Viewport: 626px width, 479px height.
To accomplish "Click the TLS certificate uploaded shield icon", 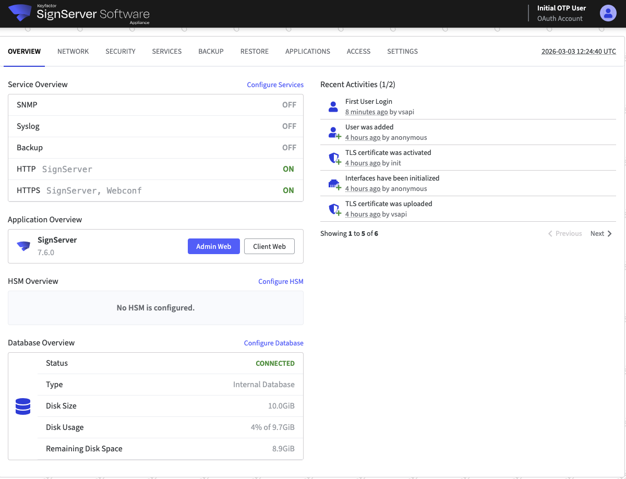I will (x=334, y=209).
